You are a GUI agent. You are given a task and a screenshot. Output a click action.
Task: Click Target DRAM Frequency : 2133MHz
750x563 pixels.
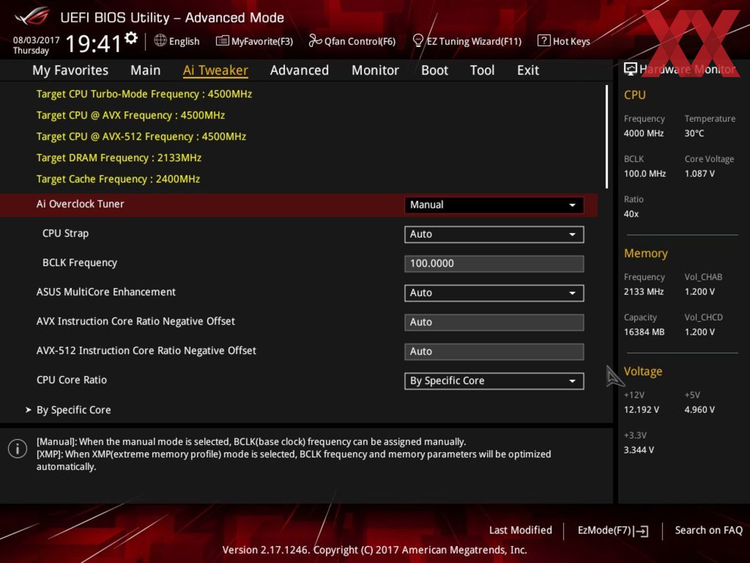pos(119,158)
